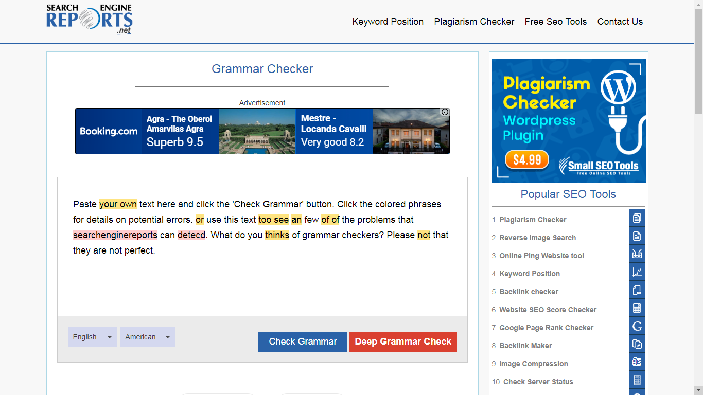Click the Backlink Maker icon
The height and width of the screenshot is (395, 703).
point(637,344)
